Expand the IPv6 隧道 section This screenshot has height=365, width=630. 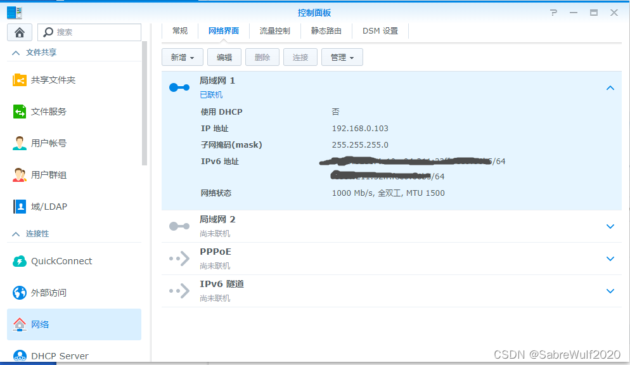pos(610,291)
